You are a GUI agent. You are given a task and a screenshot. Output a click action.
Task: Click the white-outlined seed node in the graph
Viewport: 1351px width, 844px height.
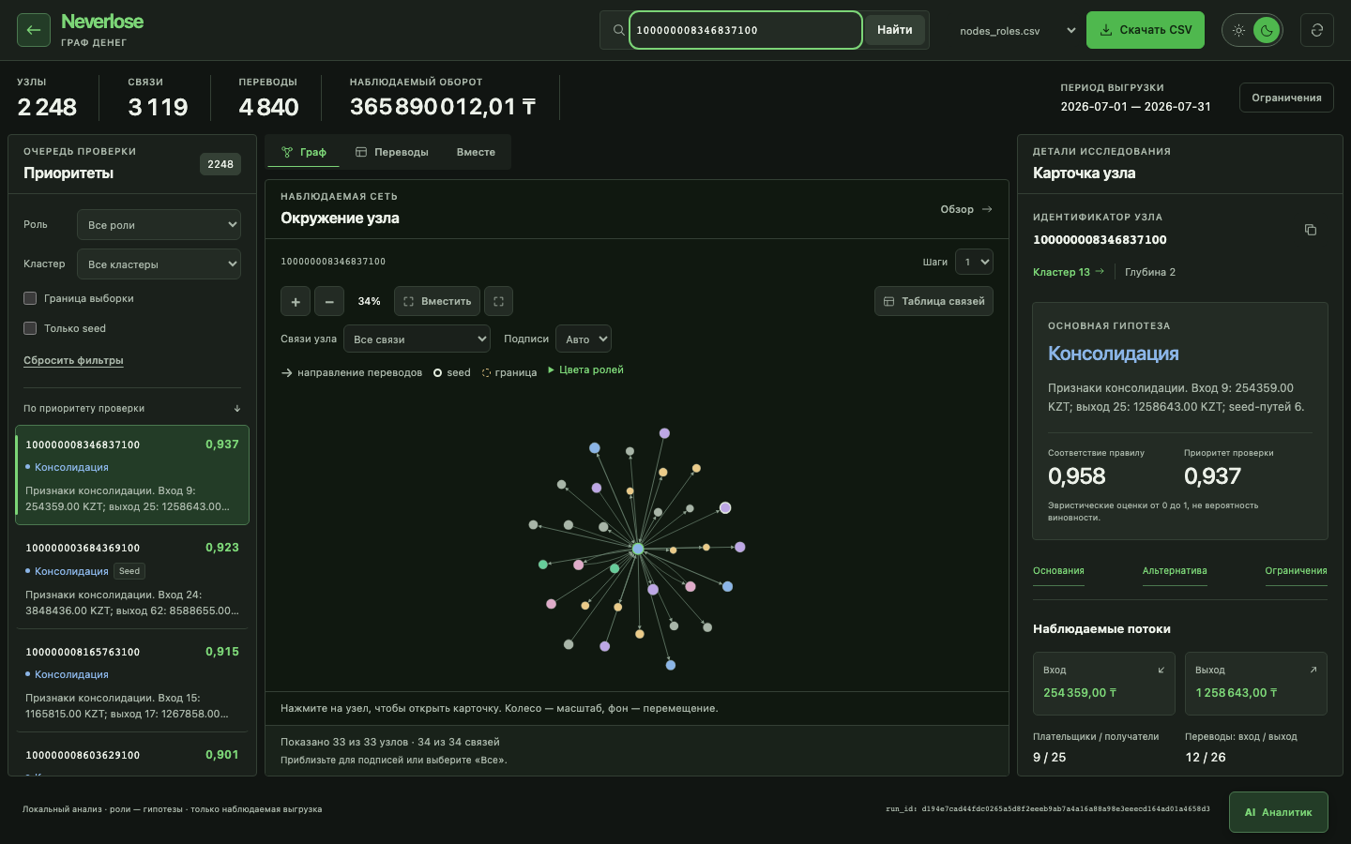[x=725, y=508]
